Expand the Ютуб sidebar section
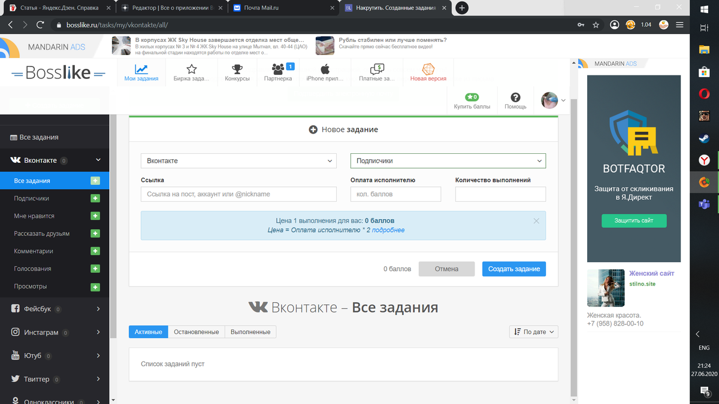This screenshot has width=719, height=404. click(98, 356)
